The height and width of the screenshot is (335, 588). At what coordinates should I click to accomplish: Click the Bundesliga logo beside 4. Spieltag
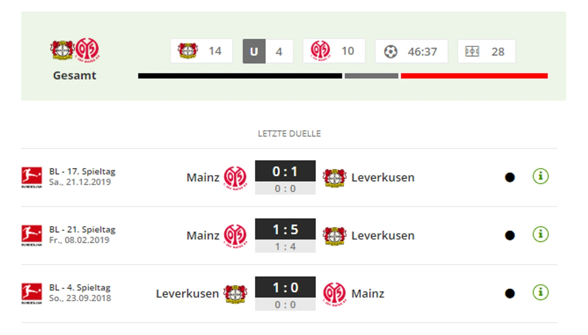(32, 293)
